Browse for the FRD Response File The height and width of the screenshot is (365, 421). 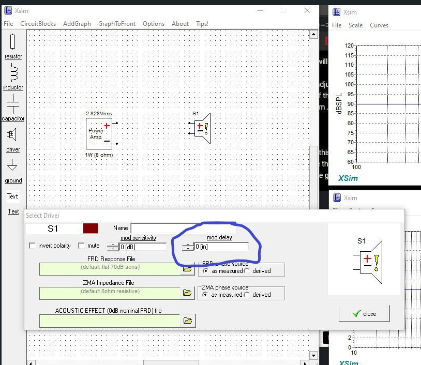187,269
